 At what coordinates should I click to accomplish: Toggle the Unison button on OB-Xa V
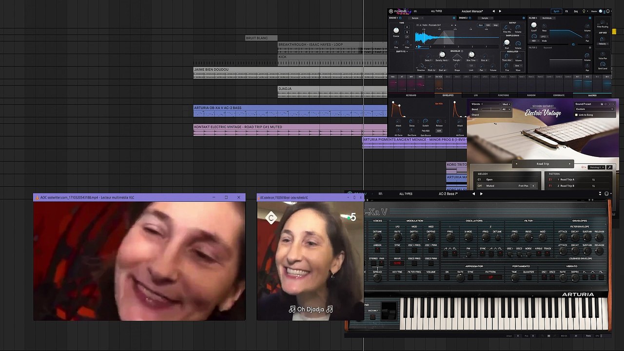(377, 250)
